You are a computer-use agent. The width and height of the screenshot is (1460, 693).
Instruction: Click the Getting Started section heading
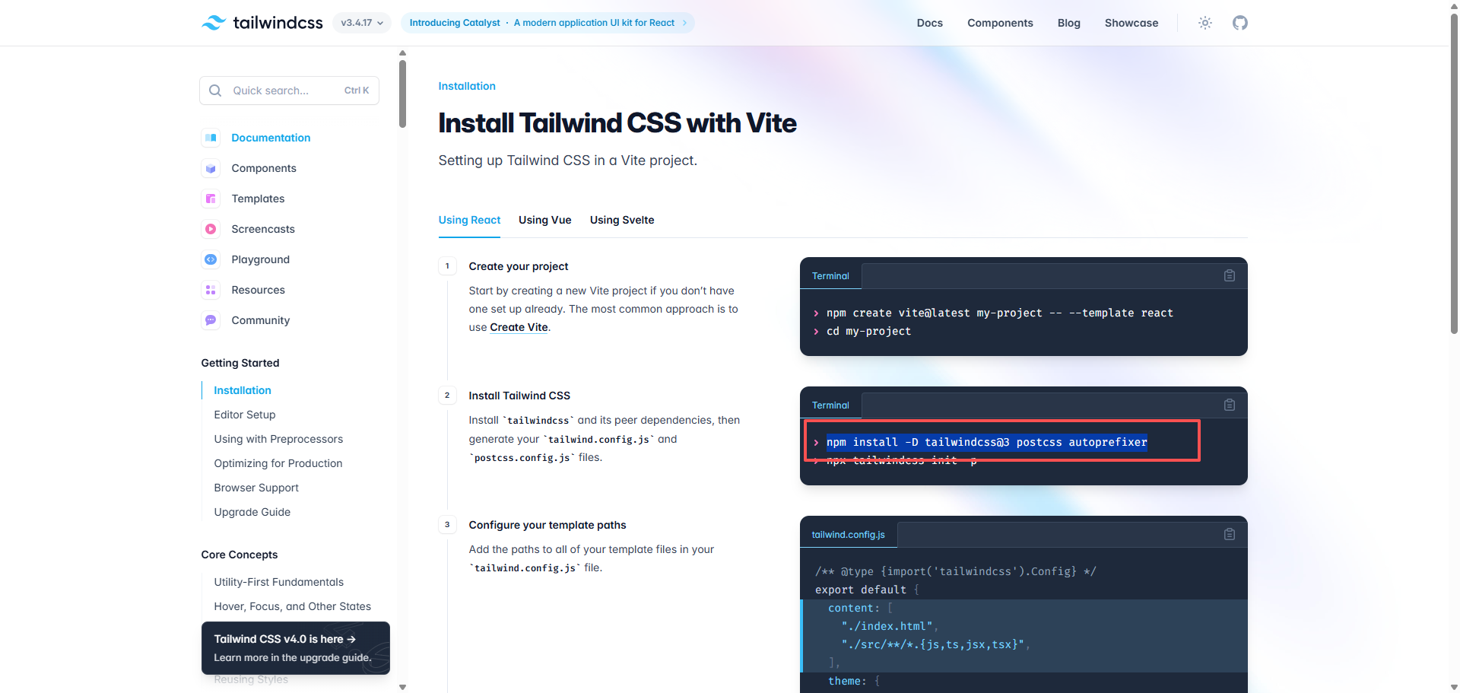coord(240,363)
